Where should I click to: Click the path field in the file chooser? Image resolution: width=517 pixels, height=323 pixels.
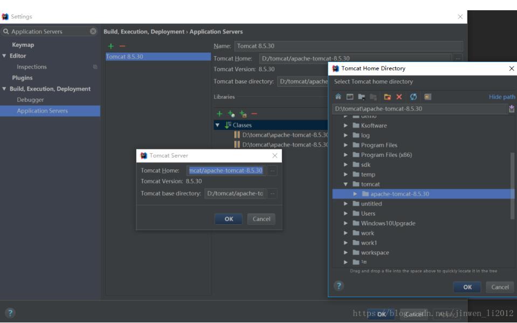tap(418, 109)
